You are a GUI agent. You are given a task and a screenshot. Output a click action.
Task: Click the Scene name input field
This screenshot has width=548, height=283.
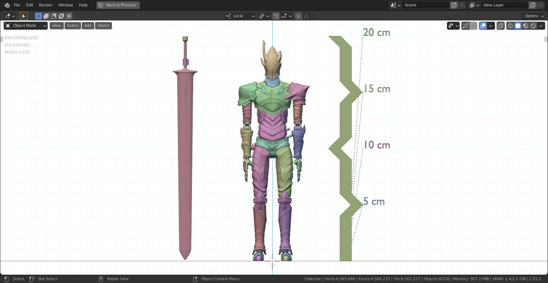pos(426,5)
